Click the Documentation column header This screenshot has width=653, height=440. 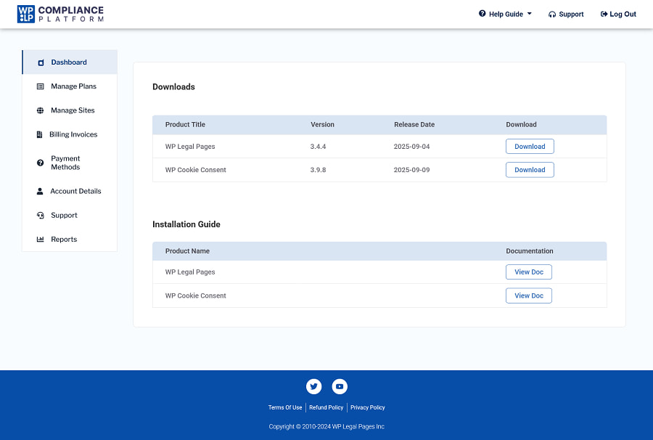click(x=530, y=251)
